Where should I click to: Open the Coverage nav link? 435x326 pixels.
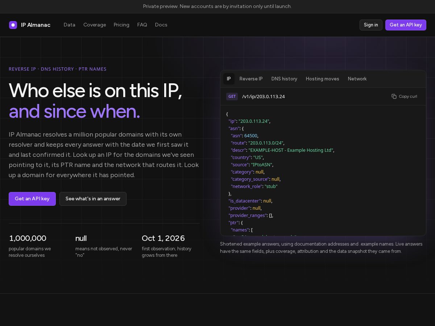pos(95,25)
